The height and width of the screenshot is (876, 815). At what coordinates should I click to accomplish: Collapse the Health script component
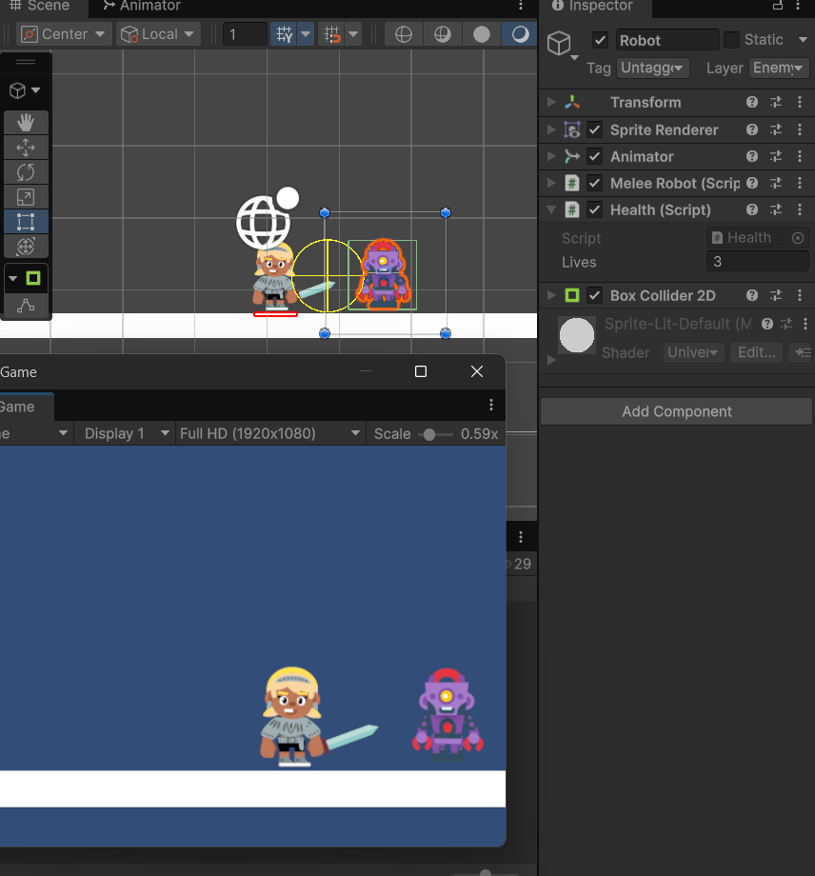click(x=551, y=209)
